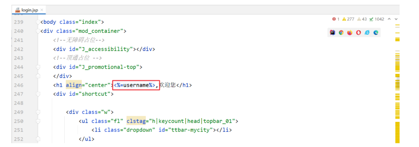Jump to next highlighted problem arrow

pos(396,19)
